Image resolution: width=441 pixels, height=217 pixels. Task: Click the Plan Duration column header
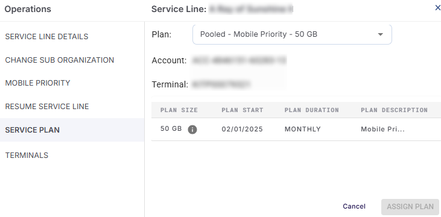(x=312, y=110)
